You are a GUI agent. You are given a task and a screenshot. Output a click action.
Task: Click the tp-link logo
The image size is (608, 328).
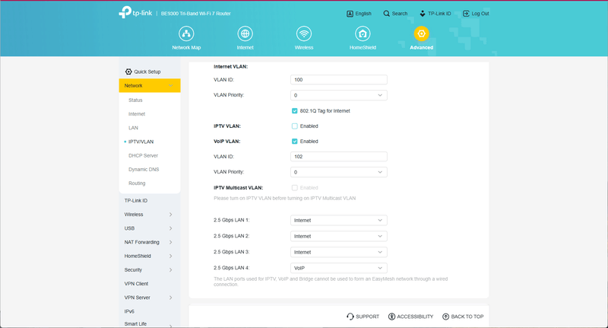(x=135, y=12)
